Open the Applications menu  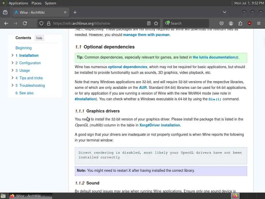(x=18, y=3)
